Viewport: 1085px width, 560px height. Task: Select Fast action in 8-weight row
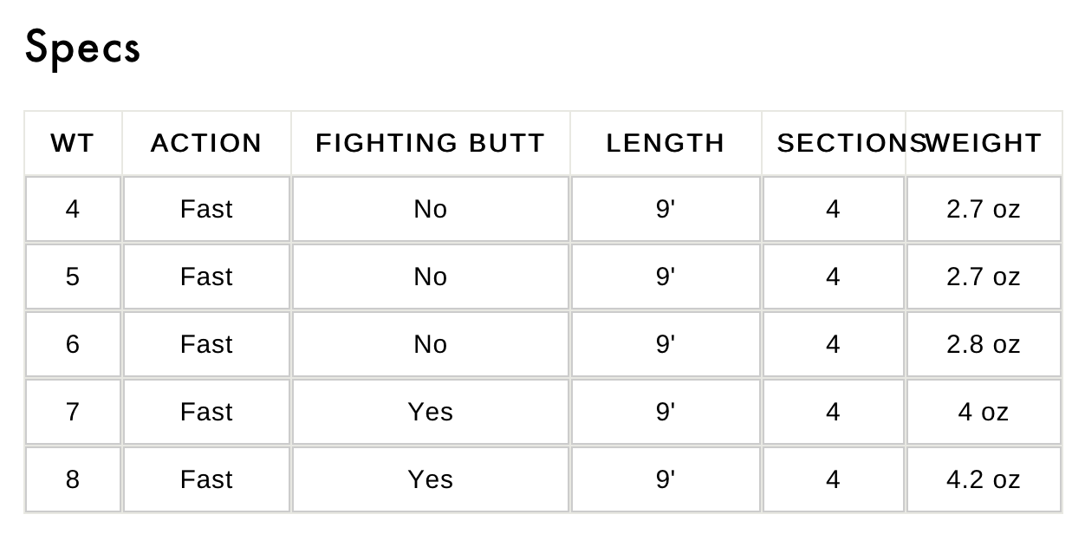coord(206,479)
